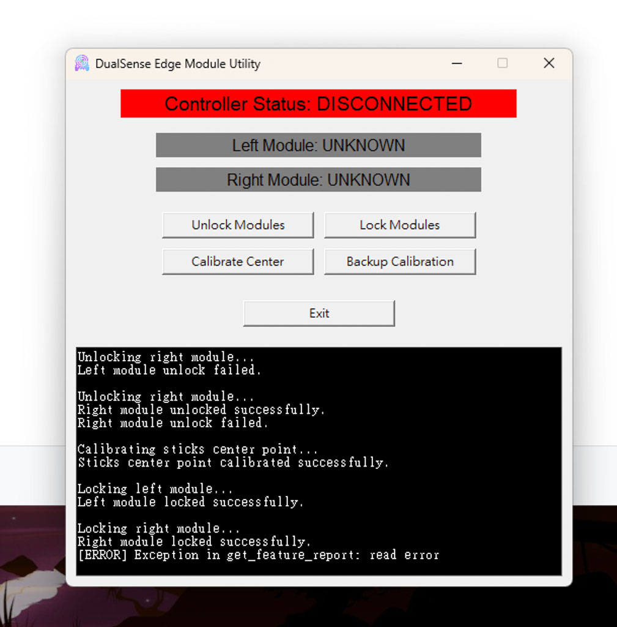Click the greyed-out maximize window button

pyautogui.click(x=502, y=63)
